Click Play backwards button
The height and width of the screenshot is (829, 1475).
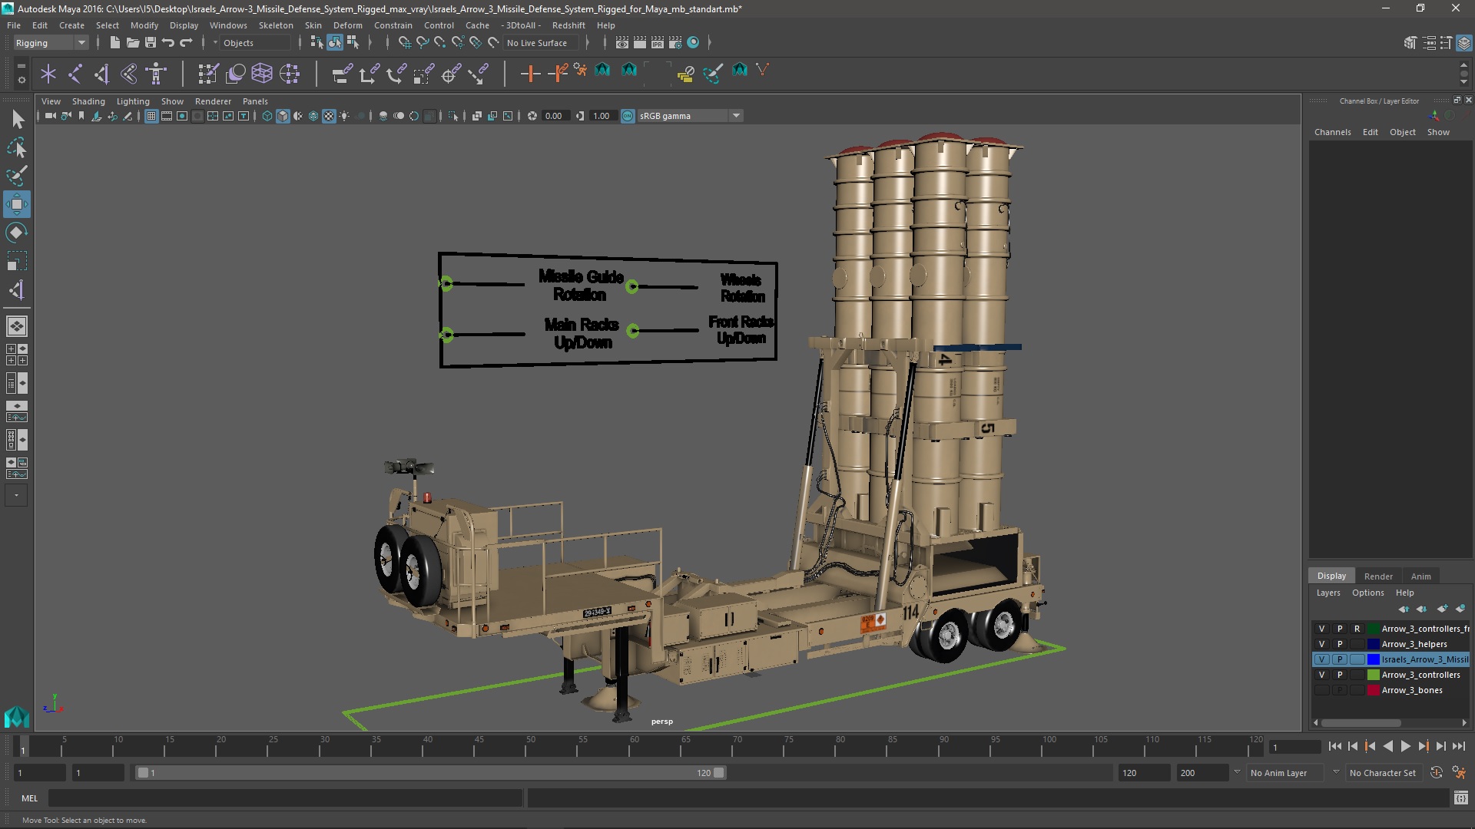1387,746
